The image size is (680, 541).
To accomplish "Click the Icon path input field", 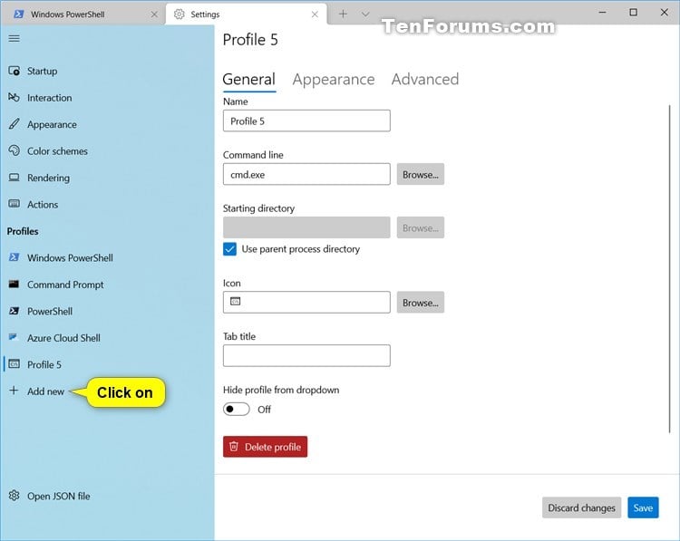I will 306,302.
